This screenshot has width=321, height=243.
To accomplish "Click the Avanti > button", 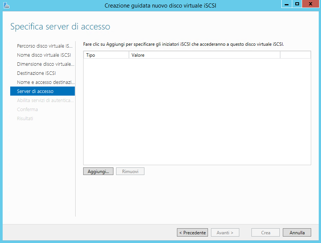I will pyautogui.click(x=225, y=232).
